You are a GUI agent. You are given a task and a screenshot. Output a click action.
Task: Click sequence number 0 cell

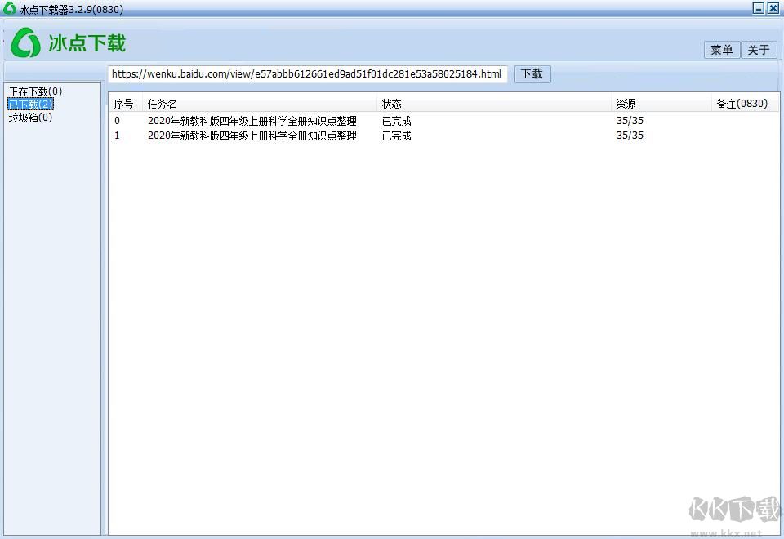[x=117, y=121]
